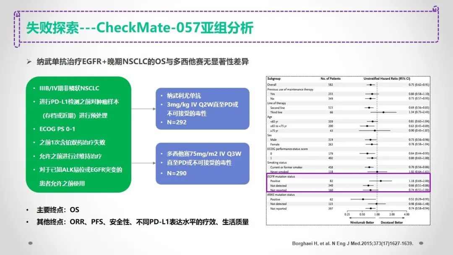This screenshot has height=255, width=453.
Task: Click the "Sex" subgroup heading
Action: (x=269, y=135)
